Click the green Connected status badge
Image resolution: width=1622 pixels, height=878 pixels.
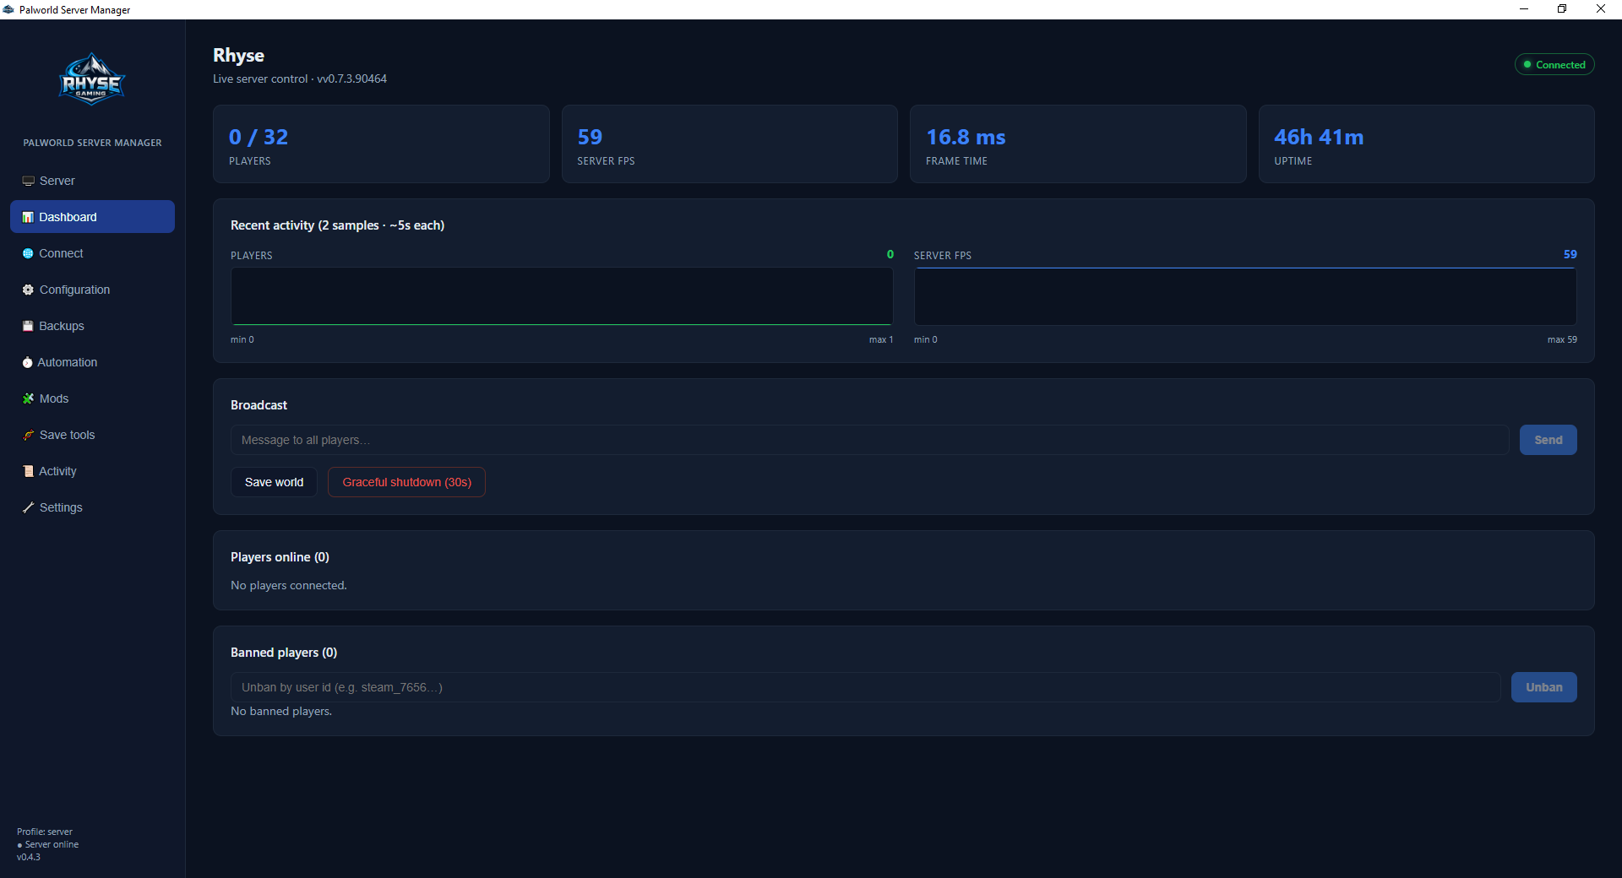pos(1554,65)
